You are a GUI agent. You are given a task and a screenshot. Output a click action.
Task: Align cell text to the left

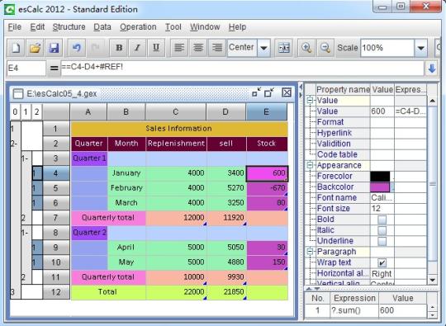[x=179, y=48]
